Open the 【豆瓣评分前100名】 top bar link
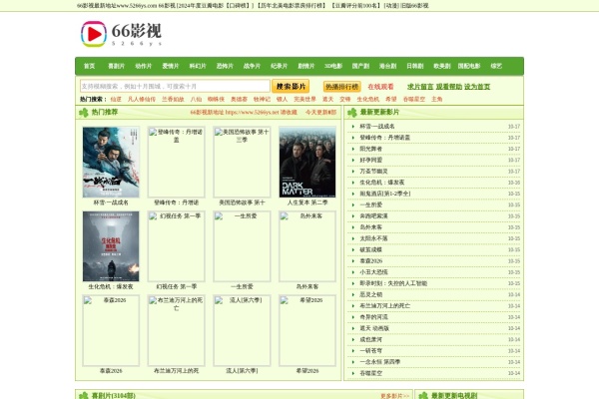Viewport: 599px width, 399px height. 355,6
